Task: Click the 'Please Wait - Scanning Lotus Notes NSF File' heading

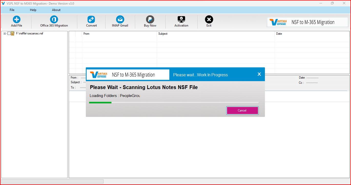Action: pos(144,87)
